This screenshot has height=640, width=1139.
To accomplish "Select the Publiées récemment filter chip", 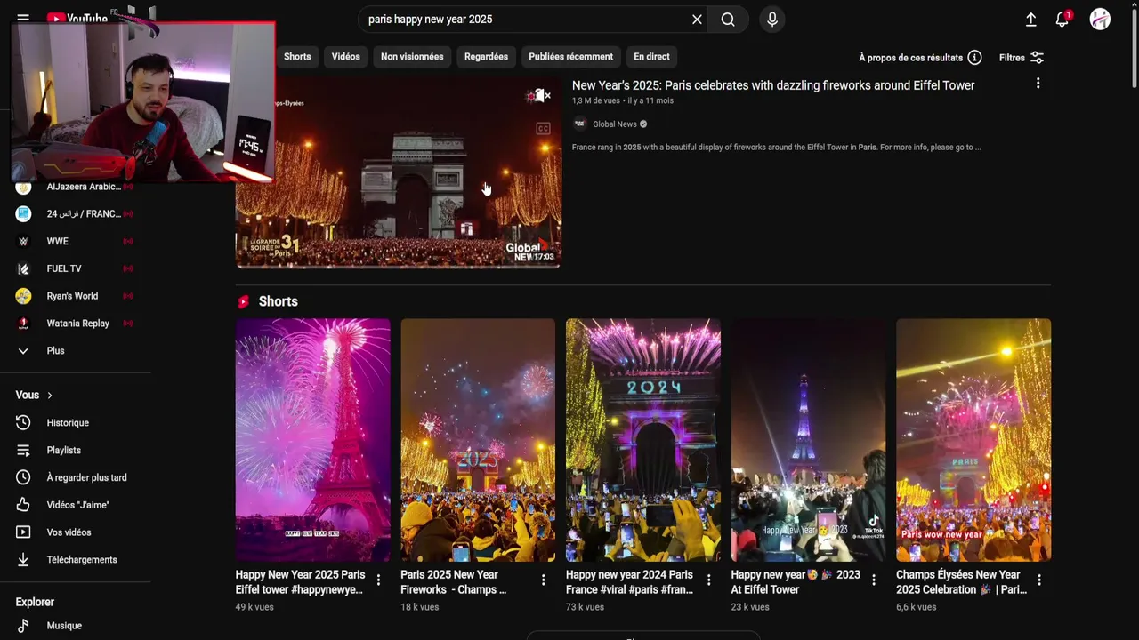I will (570, 56).
